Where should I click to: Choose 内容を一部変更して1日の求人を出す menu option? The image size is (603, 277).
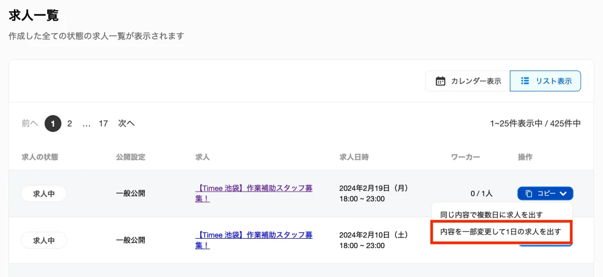point(501,232)
